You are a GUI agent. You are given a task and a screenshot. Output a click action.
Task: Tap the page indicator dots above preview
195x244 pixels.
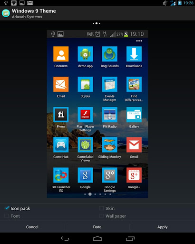coord(97,23)
